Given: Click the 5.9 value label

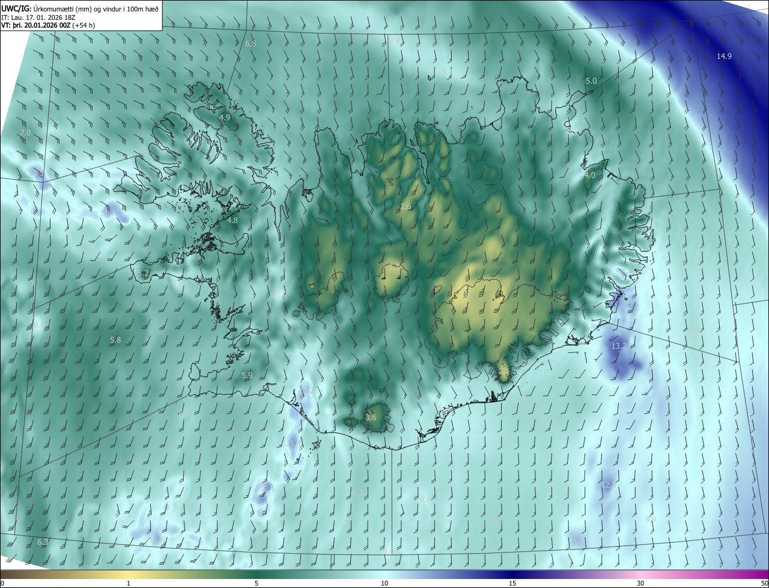Looking at the screenshot, I should coord(247,376).
